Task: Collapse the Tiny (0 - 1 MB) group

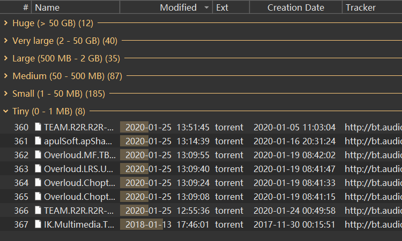Action: (x=5, y=111)
